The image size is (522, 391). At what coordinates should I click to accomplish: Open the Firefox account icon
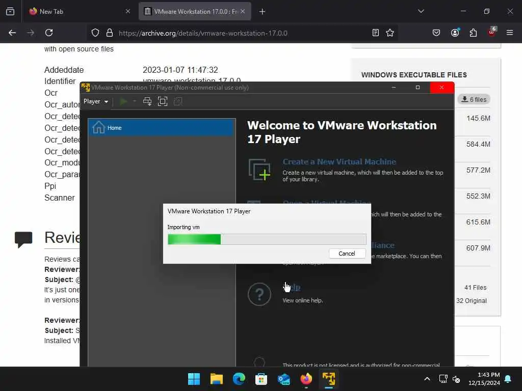[455, 33]
